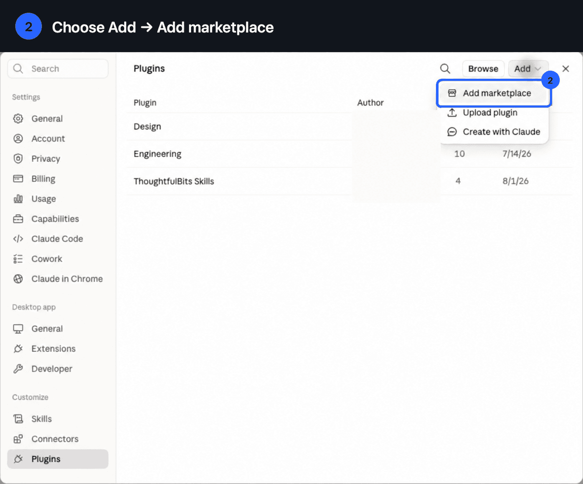Click the chat bubble icon beside Create with Claude

pos(452,132)
